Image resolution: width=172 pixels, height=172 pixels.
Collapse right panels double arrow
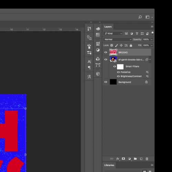coord(152,22)
